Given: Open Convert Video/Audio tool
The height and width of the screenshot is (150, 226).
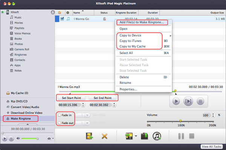Looking at the screenshot, I should [23, 107].
